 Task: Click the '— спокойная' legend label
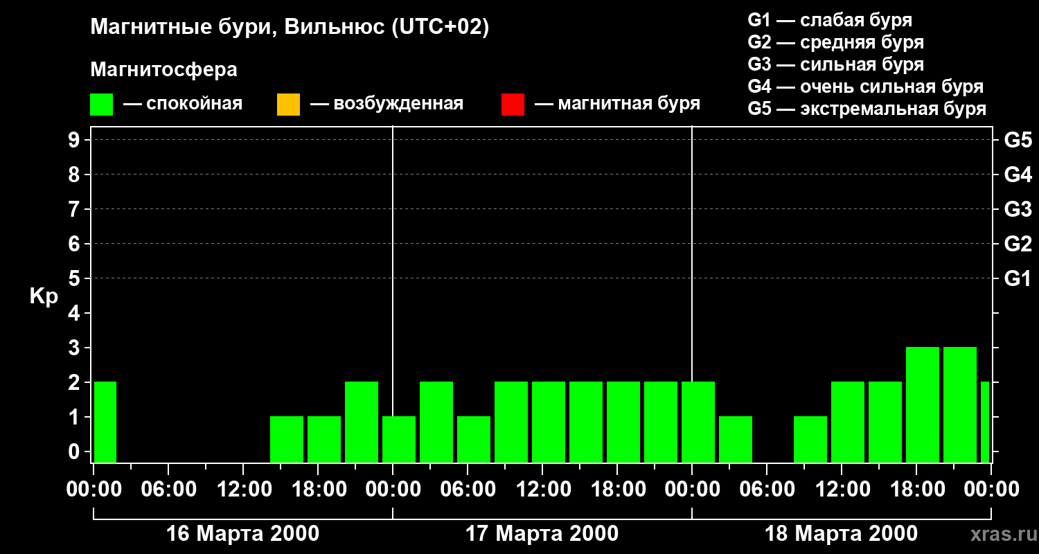coord(183,104)
